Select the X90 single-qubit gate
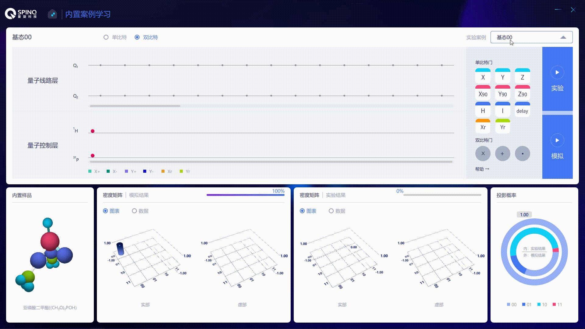585x329 pixels. pos(483,94)
